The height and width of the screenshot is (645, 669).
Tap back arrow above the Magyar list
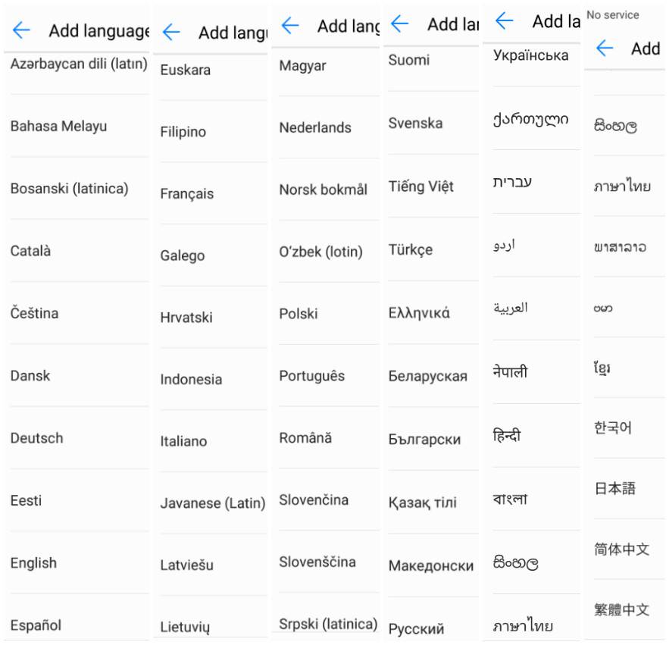[290, 27]
